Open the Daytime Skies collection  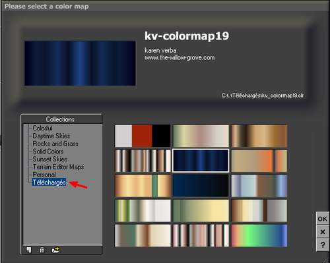[x=51, y=136]
